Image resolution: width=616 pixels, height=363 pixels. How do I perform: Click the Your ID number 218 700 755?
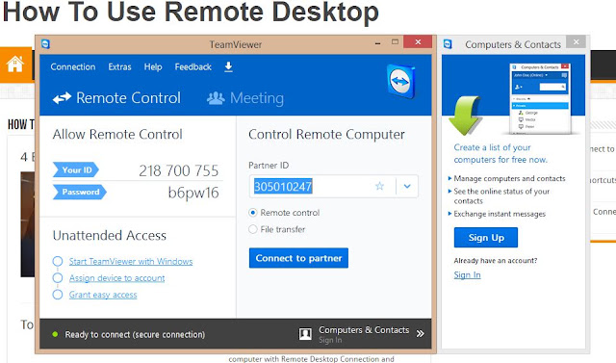tap(179, 170)
